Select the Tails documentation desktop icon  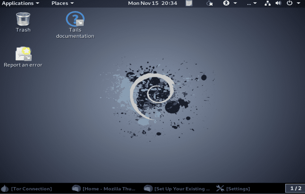[x=75, y=25]
